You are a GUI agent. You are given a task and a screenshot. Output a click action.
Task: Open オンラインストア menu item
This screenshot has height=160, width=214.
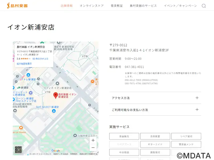pos(92,6)
